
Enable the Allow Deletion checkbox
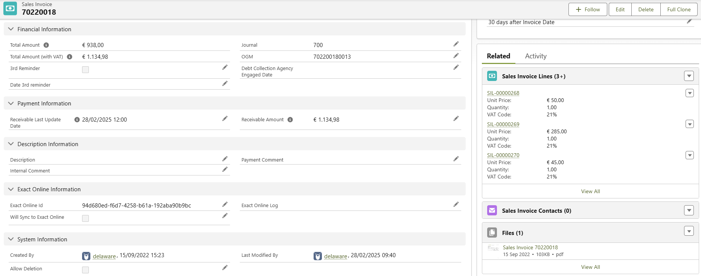(85, 270)
